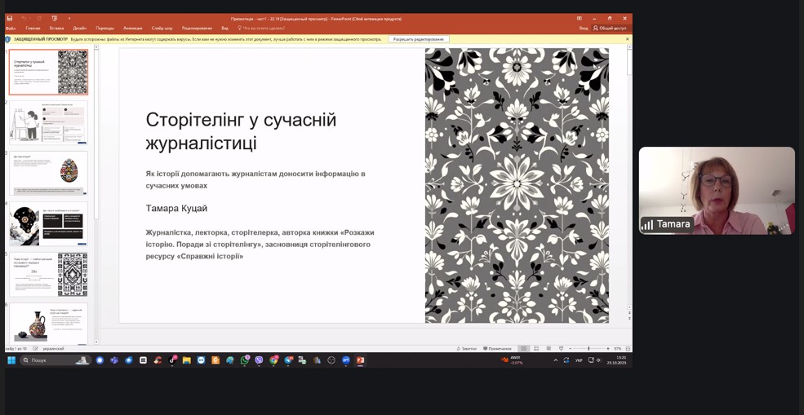Expand Customize Quick Access Toolbar dropdown
This screenshot has width=804, height=415.
tap(69, 18)
